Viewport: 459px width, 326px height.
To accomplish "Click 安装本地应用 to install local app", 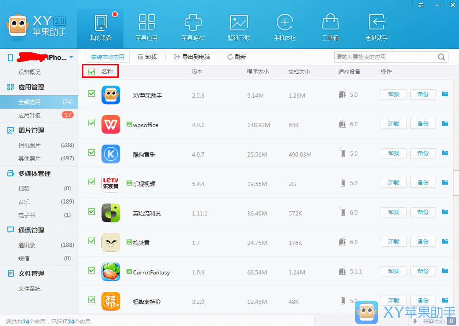I will (108, 57).
